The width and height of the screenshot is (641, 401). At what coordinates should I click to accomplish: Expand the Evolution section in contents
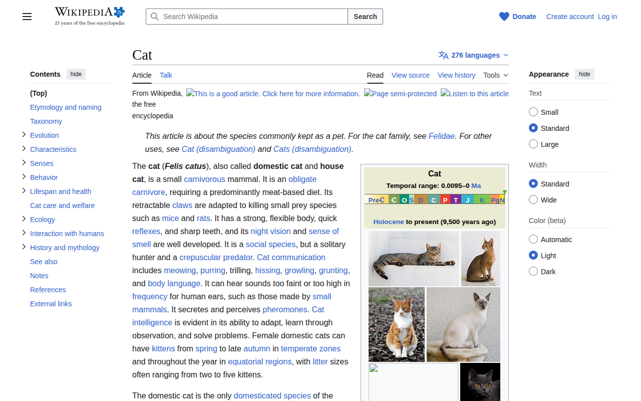point(24,135)
